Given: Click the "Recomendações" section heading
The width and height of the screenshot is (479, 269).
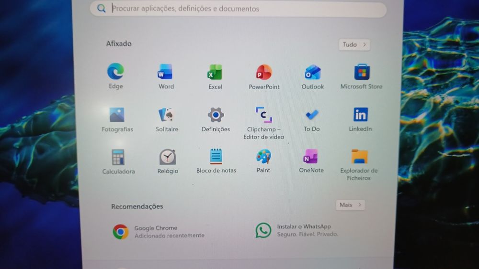Looking at the screenshot, I should pos(137,206).
